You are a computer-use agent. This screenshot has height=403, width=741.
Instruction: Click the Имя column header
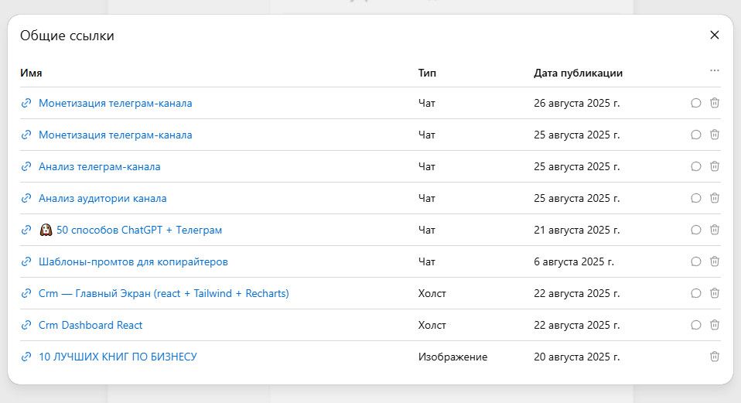click(x=31, y=73)
